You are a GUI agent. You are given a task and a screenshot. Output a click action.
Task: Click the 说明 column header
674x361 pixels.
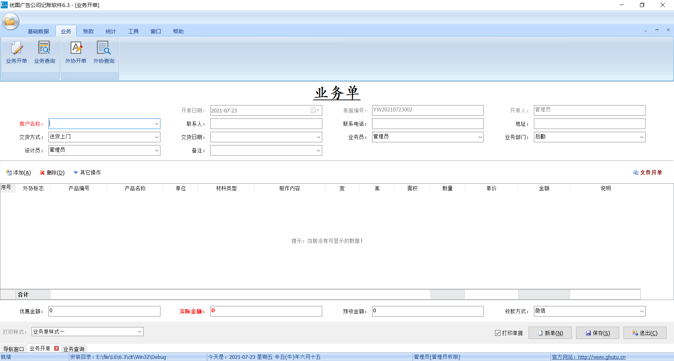pyautogui.click(x=606, y=188)
